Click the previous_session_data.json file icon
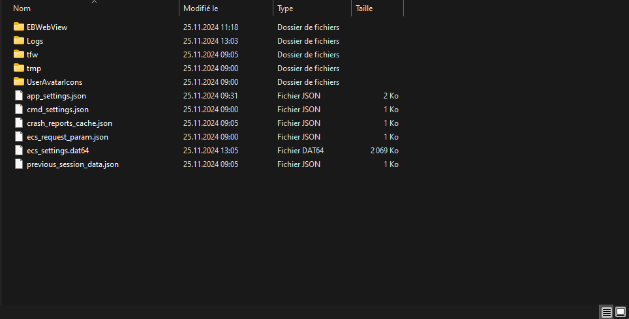629x319 pixels. 18,164
